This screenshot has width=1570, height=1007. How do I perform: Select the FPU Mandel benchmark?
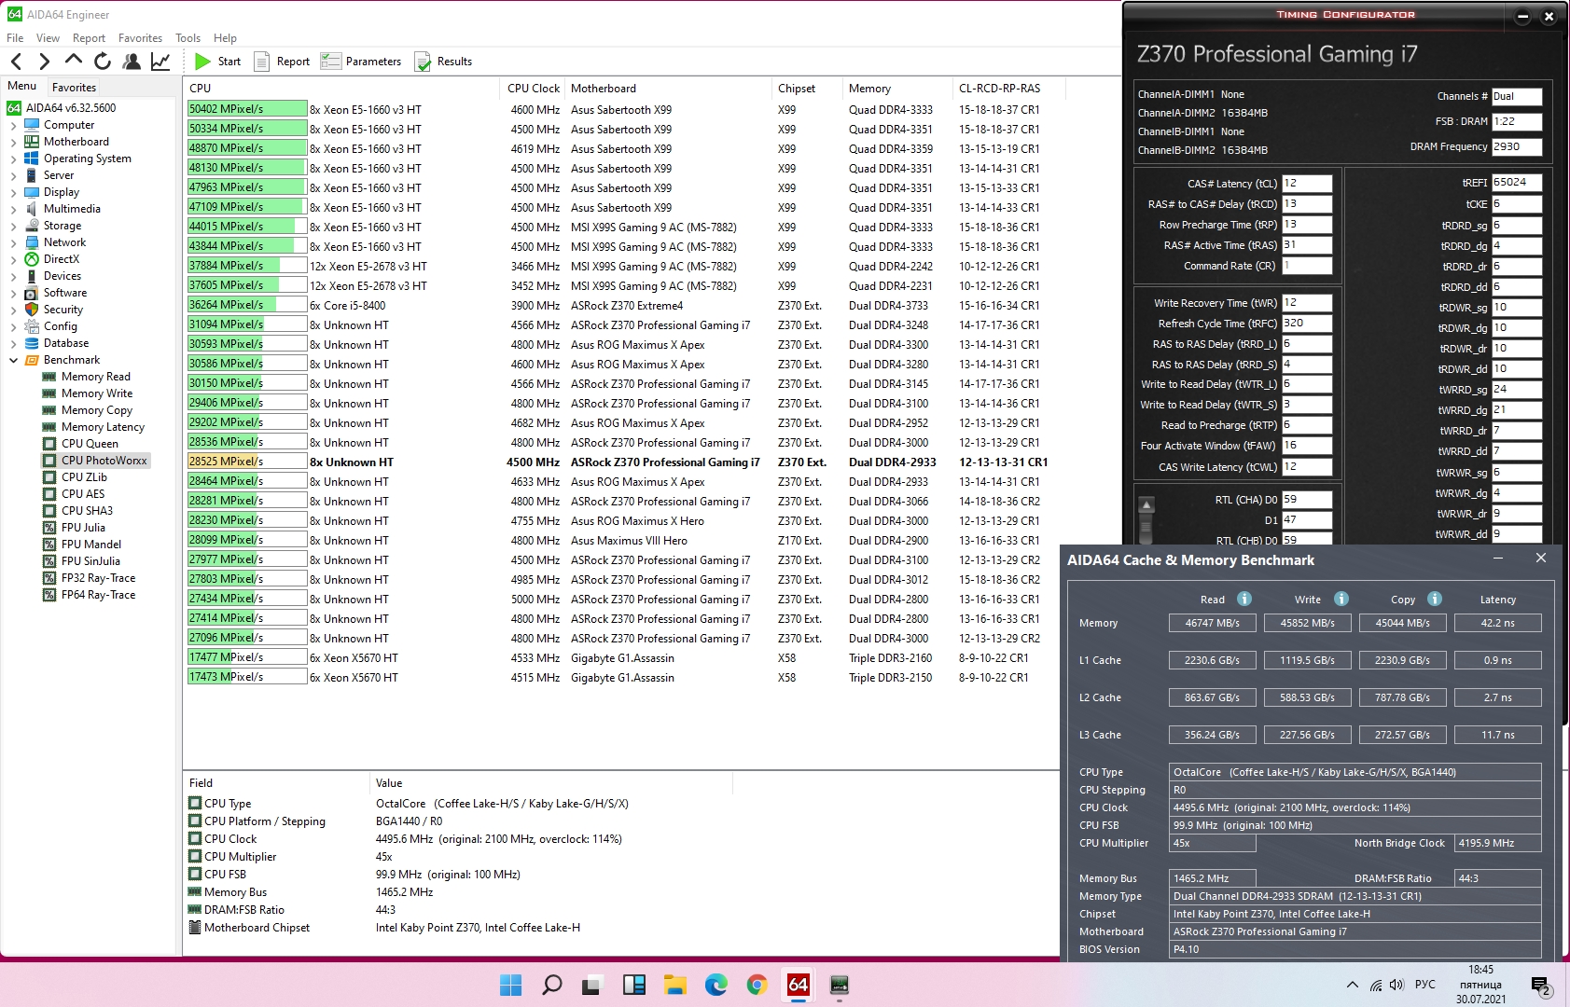coord(91,545)
